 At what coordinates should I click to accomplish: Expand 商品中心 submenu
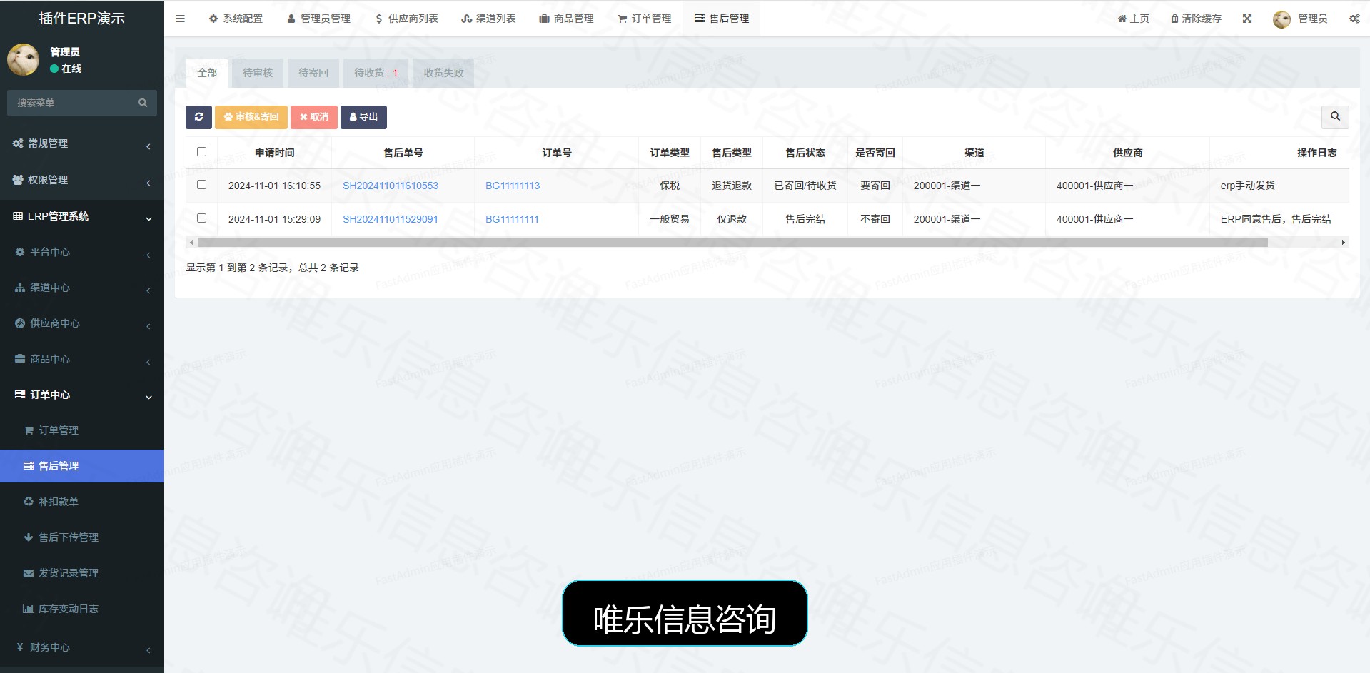tap(82, 359)
